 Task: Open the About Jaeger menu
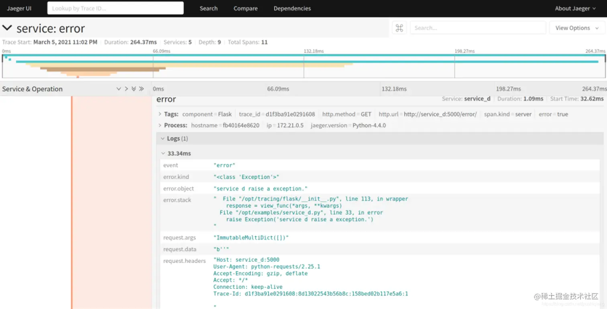[x=575, y=8]
